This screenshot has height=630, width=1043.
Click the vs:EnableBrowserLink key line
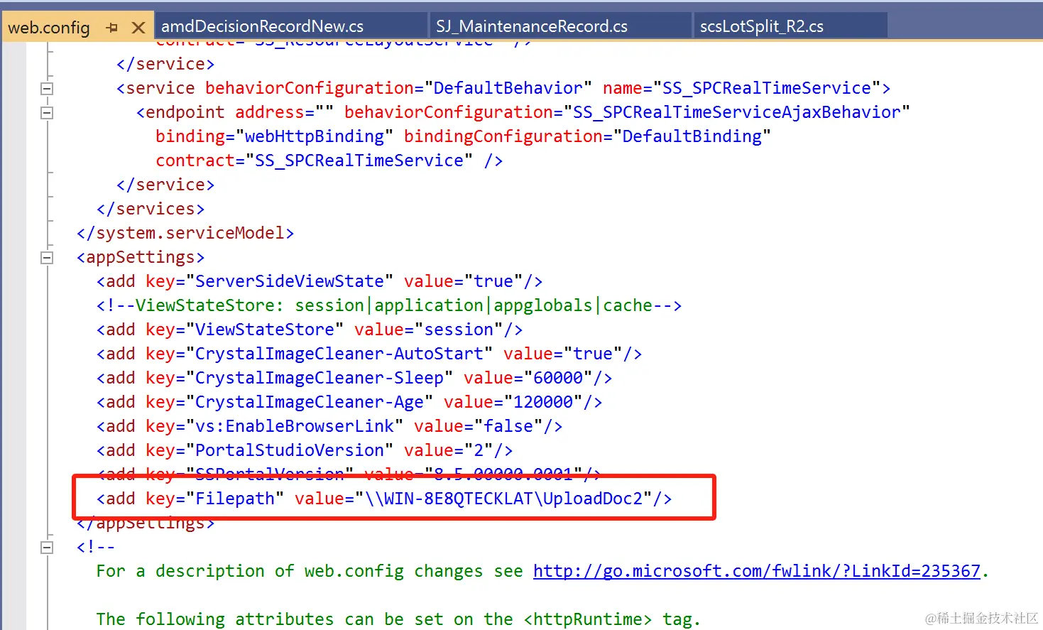329,426
